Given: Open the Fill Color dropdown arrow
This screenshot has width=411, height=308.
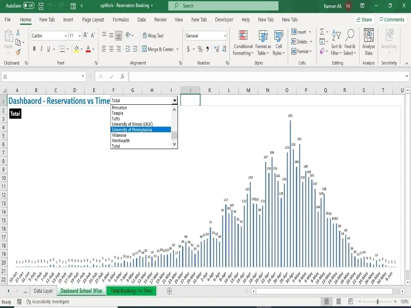Looking at the screenshot, I should tap(82, 49).
